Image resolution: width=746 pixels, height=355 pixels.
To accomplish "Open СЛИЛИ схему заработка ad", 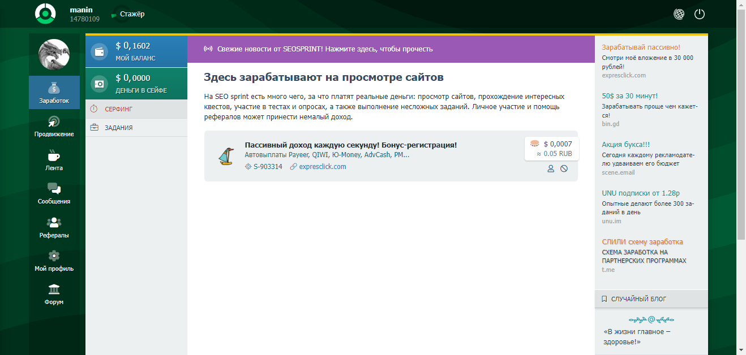I will pyautogui.click(x=642, y=242).
